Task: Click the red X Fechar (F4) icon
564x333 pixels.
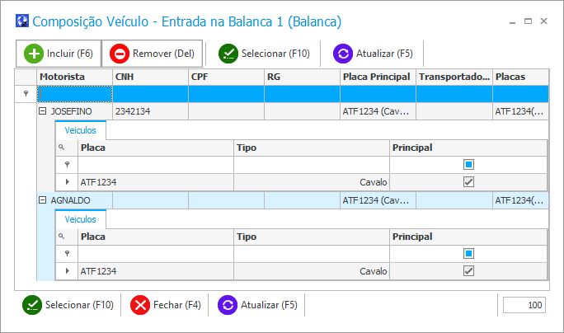Action: click(140, 305)
